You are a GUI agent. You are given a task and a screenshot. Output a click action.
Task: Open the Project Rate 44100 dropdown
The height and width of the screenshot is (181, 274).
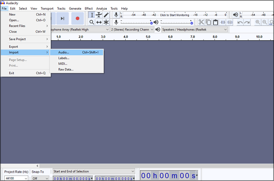(x=16, y=178)
